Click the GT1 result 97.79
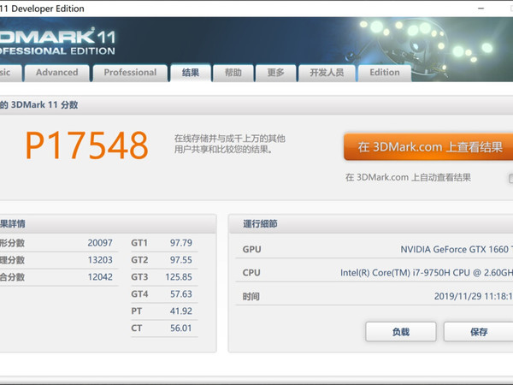 [x=181, y=243]
